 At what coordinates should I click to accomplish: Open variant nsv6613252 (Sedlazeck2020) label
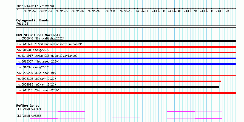pyautogui.click(x=38, y=90)
